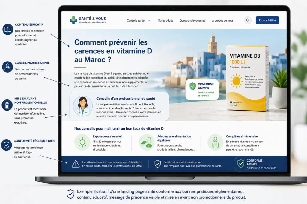The width and height of the screenshot is (307, 204).
Task: Open the Conseils santé menu
Action: pos(136,21)
